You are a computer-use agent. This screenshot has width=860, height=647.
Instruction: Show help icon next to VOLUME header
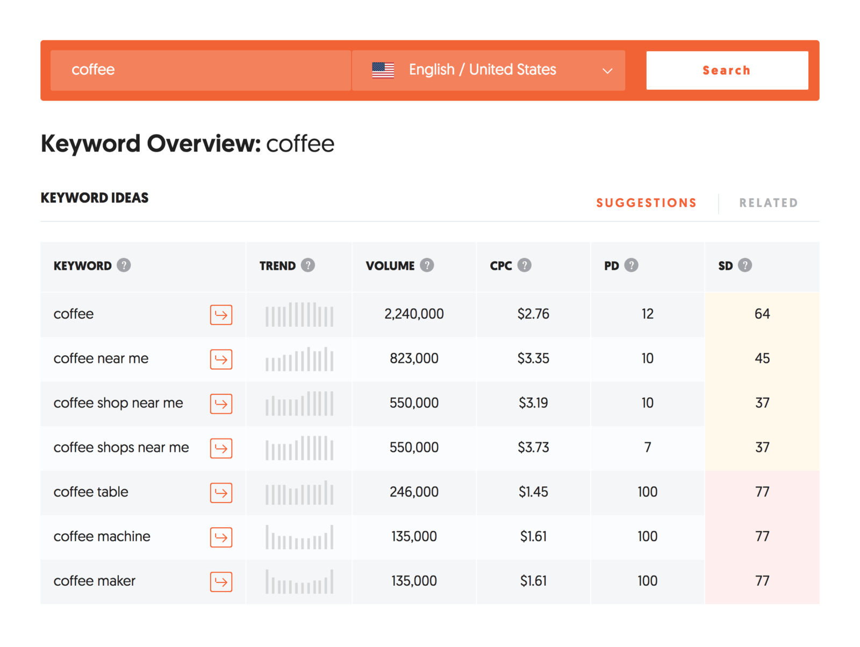coord(427,265)
